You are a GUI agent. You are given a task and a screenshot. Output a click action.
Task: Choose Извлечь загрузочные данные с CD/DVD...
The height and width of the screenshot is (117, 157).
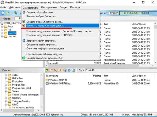point(61,35)
